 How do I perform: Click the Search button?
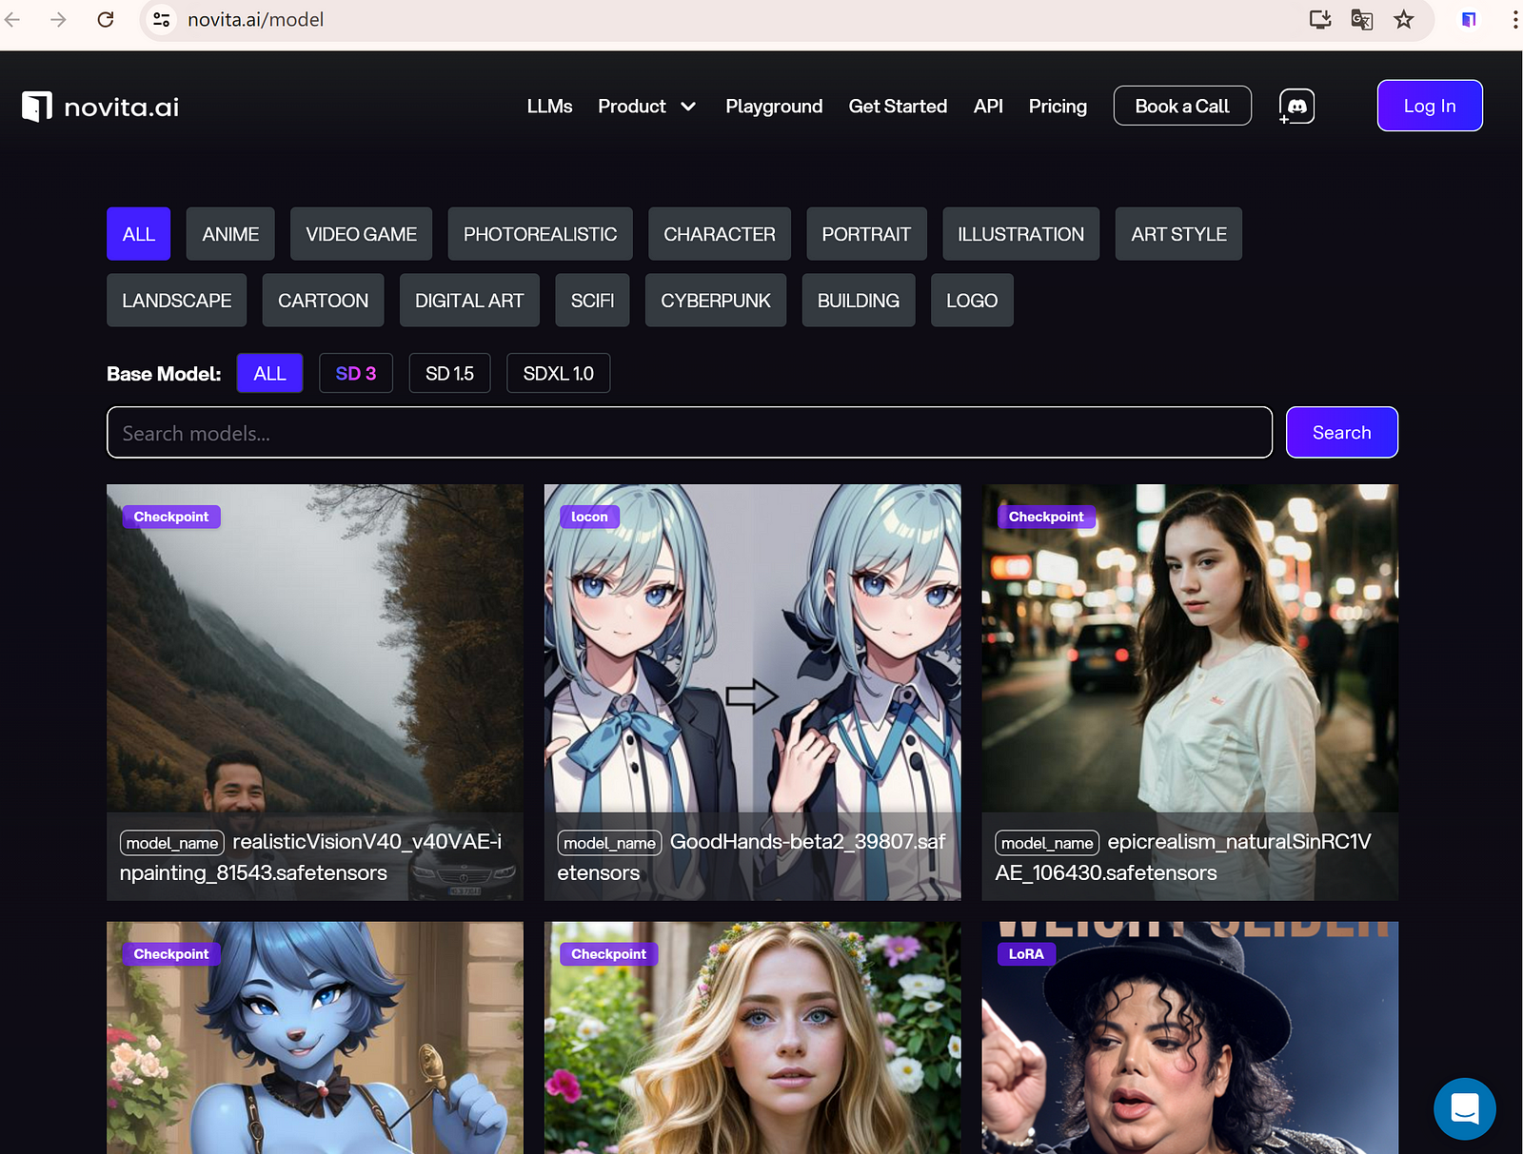coord(1341,433)
